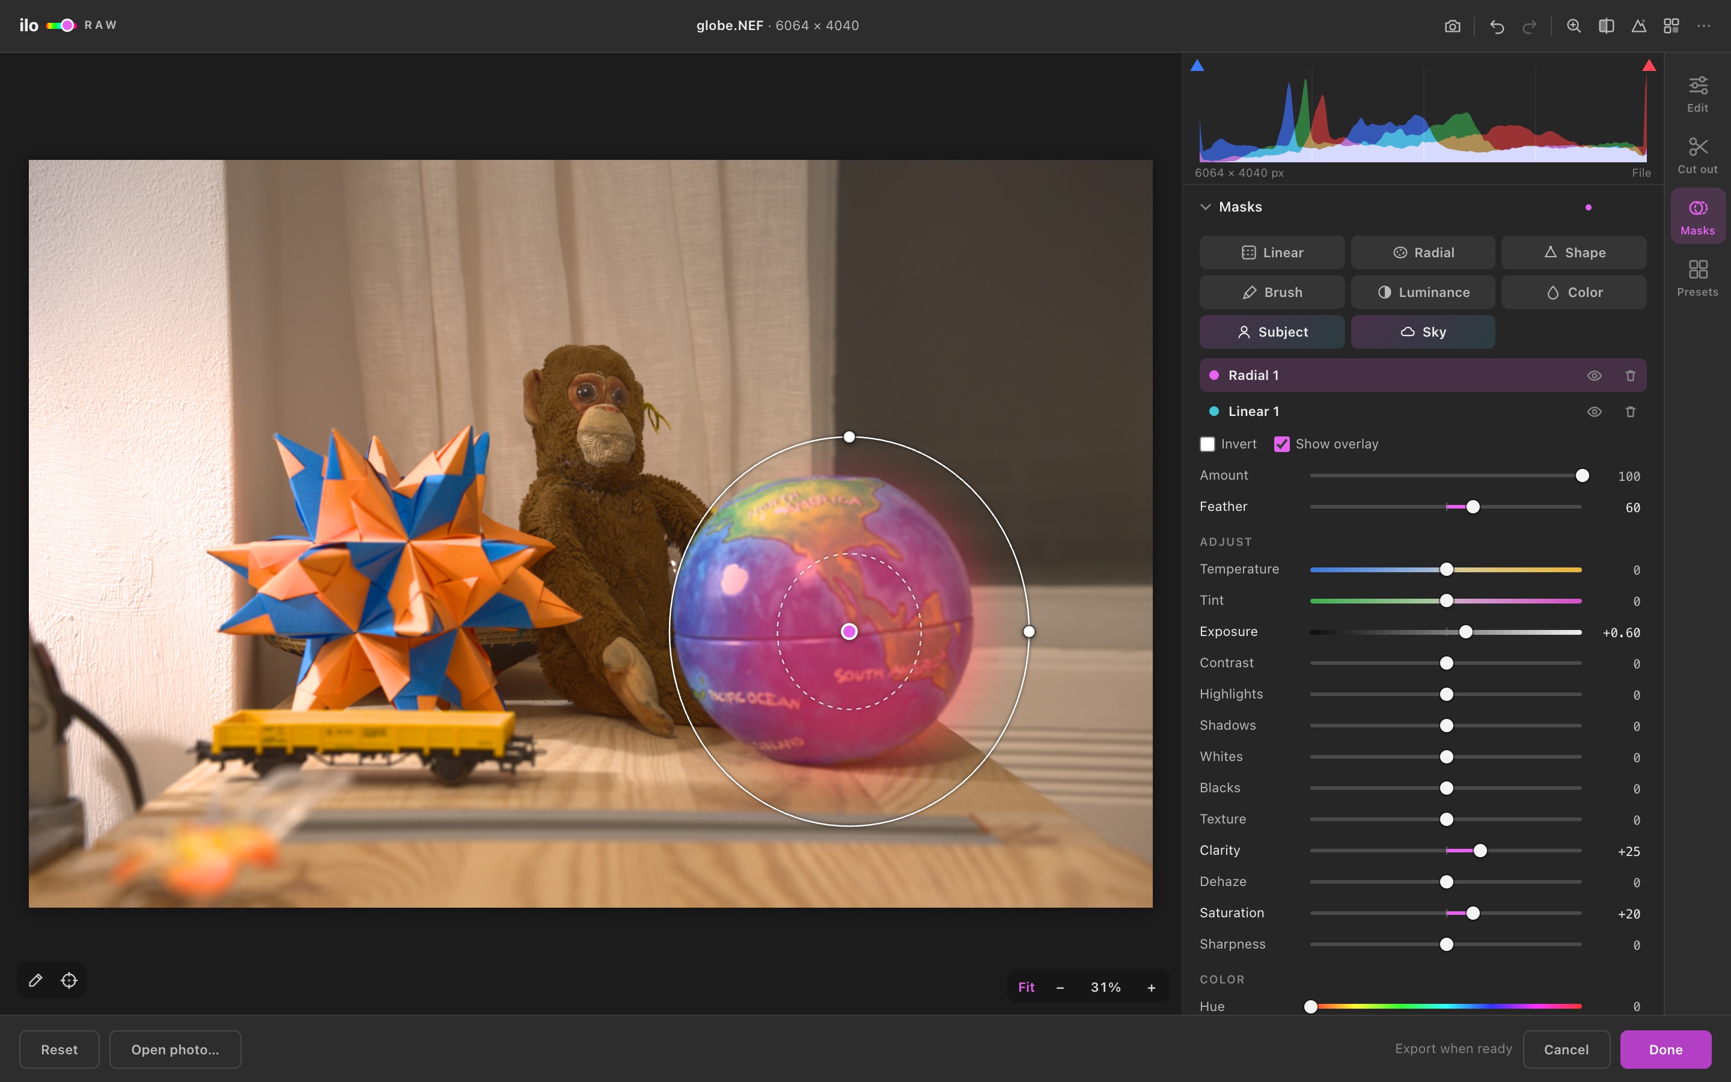Click the camera snapshot icon

1452,26
